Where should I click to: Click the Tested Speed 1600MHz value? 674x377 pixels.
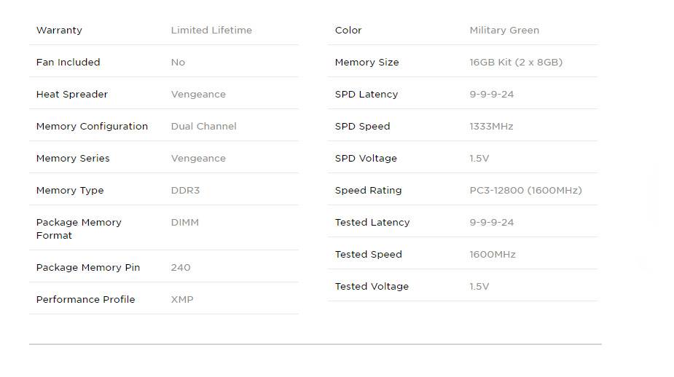pos(493,254)
